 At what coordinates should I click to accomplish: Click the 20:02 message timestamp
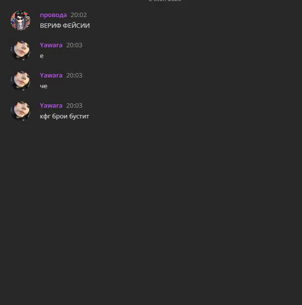[78, 15]
